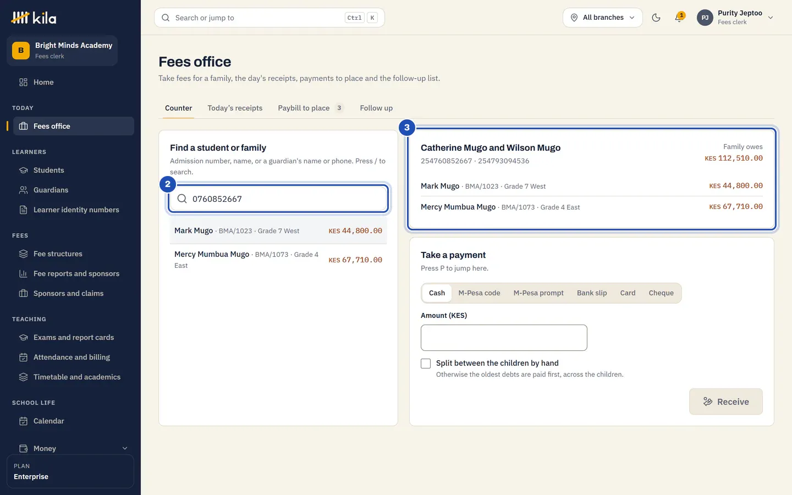This screenshot has width=792, height=495.
Task: Focus the Amount (KES) field
Action: (504, 338)
